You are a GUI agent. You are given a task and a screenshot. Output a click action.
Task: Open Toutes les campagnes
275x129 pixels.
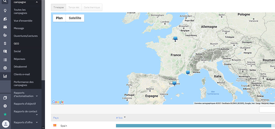point(20,11)
